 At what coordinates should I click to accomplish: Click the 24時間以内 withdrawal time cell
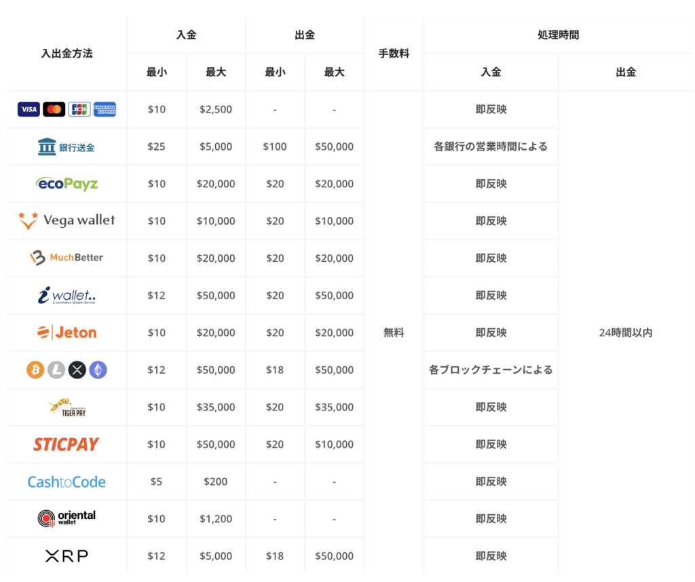pos(625,332)
